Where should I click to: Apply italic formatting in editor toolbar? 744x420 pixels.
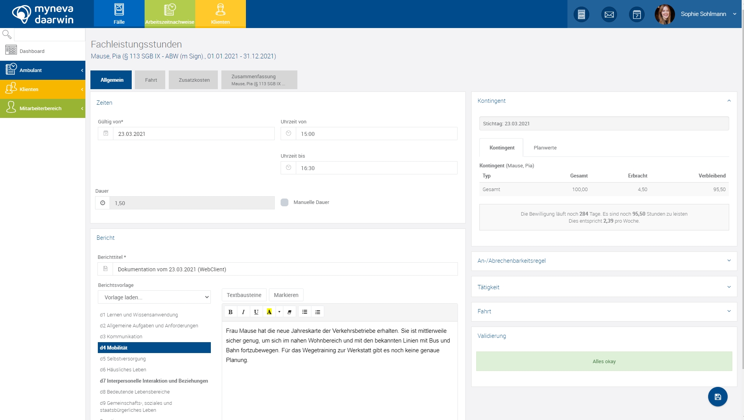pos(243,312)
